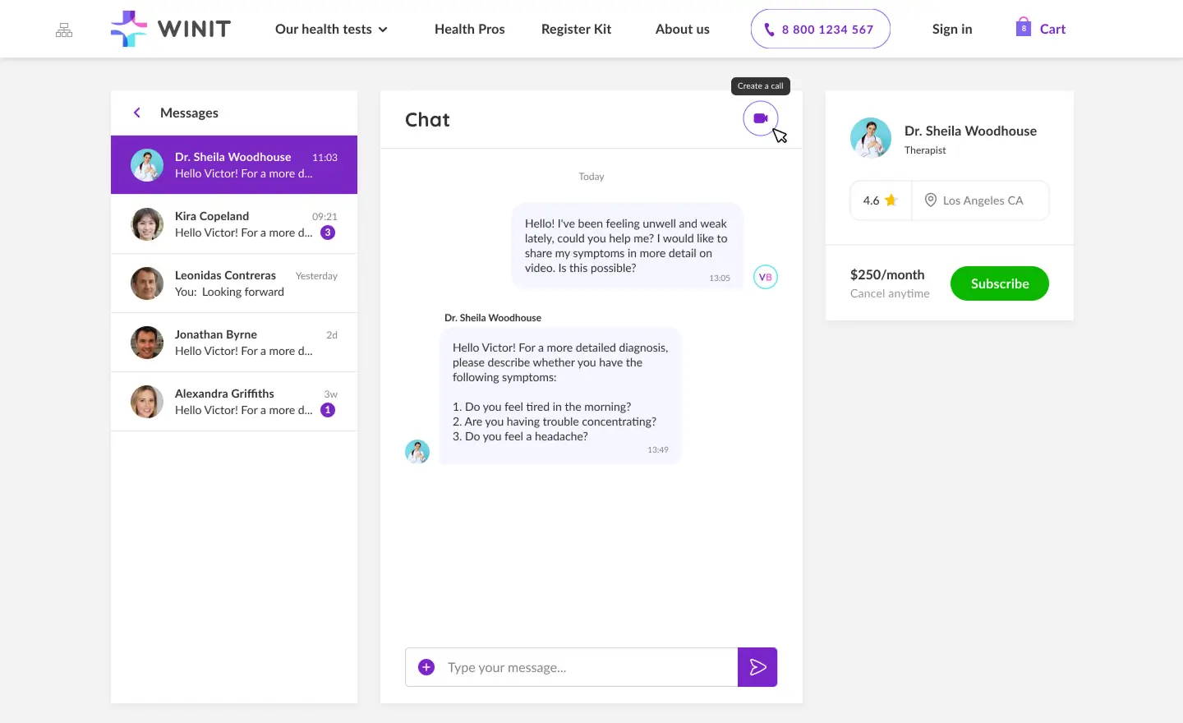Expand the Our health tests dropdown

click(331, 30)
